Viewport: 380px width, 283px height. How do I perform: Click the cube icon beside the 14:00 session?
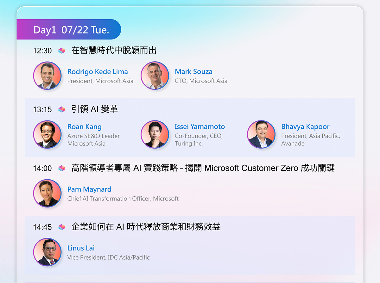coord(62,168)
